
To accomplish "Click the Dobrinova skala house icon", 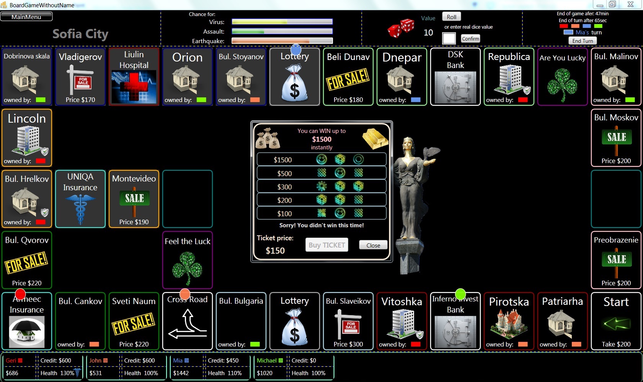I will point(25,79).
